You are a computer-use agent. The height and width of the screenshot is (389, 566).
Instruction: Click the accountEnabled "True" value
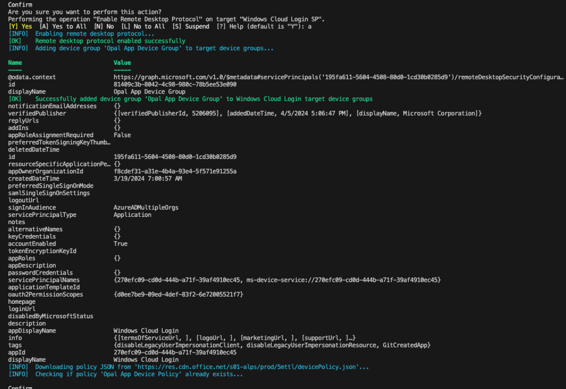(x=121, y=243)
